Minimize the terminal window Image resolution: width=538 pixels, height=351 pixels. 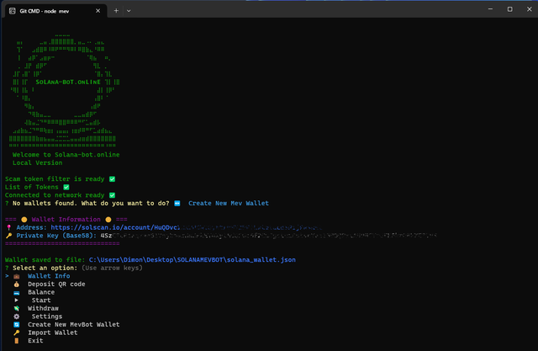490,9
